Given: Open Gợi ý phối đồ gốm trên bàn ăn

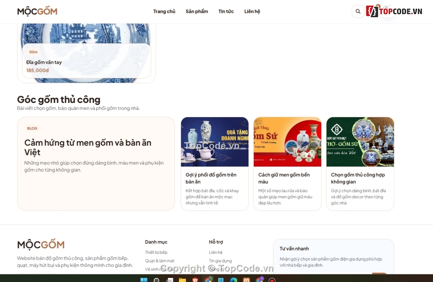Looking at the screenshot, I should tap(211, 178).
